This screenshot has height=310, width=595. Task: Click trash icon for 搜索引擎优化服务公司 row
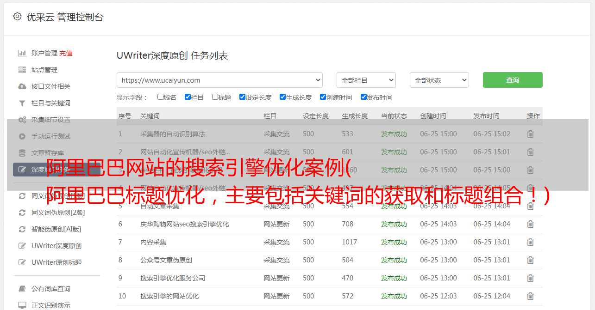point(530,278)
